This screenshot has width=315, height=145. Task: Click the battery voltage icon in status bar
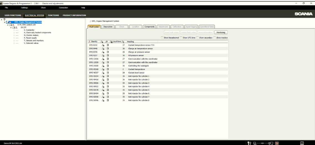click(x=302, y=143)
